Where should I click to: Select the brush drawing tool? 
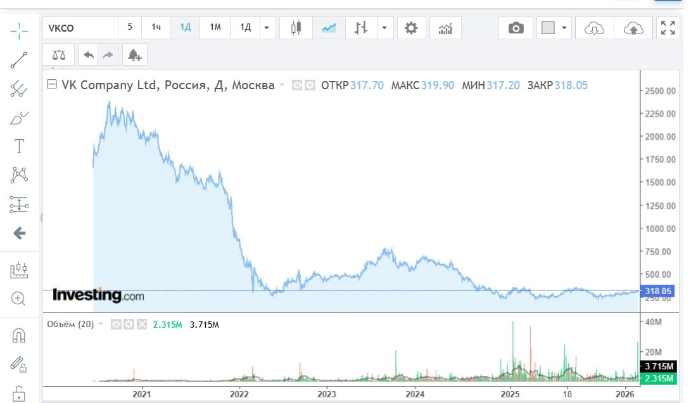pyautogui.click(x=19, y=118)
